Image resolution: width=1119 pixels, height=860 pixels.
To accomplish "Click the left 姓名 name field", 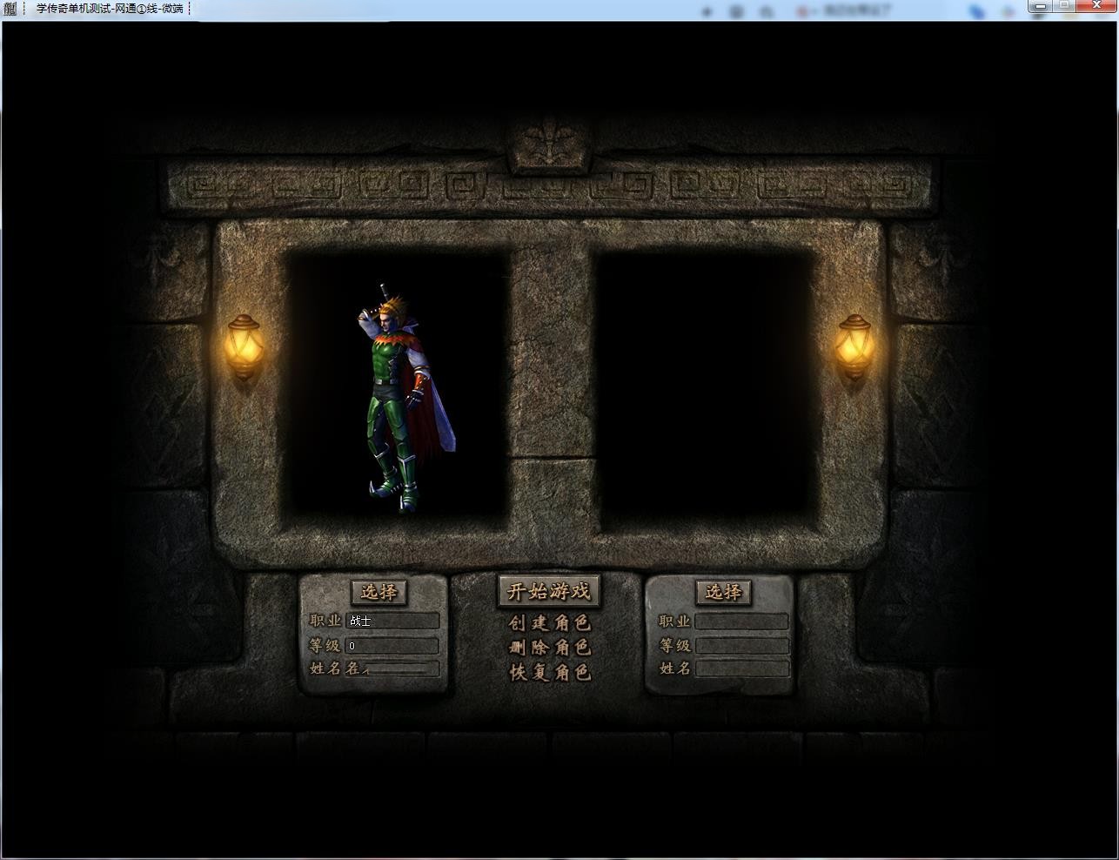I will pos(393,669).
